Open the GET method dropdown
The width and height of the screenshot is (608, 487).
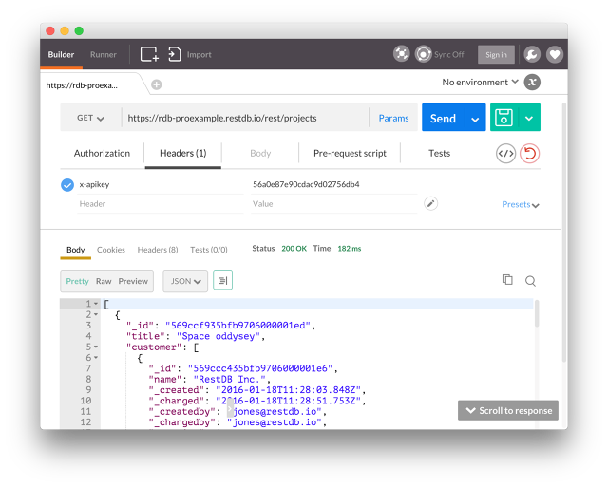pyautogui.click(x=90, y=118)
